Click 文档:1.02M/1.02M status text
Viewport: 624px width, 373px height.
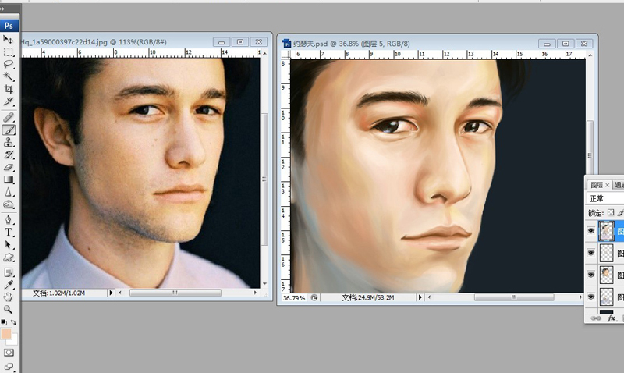pyautogui.click(x=59, y=293)
